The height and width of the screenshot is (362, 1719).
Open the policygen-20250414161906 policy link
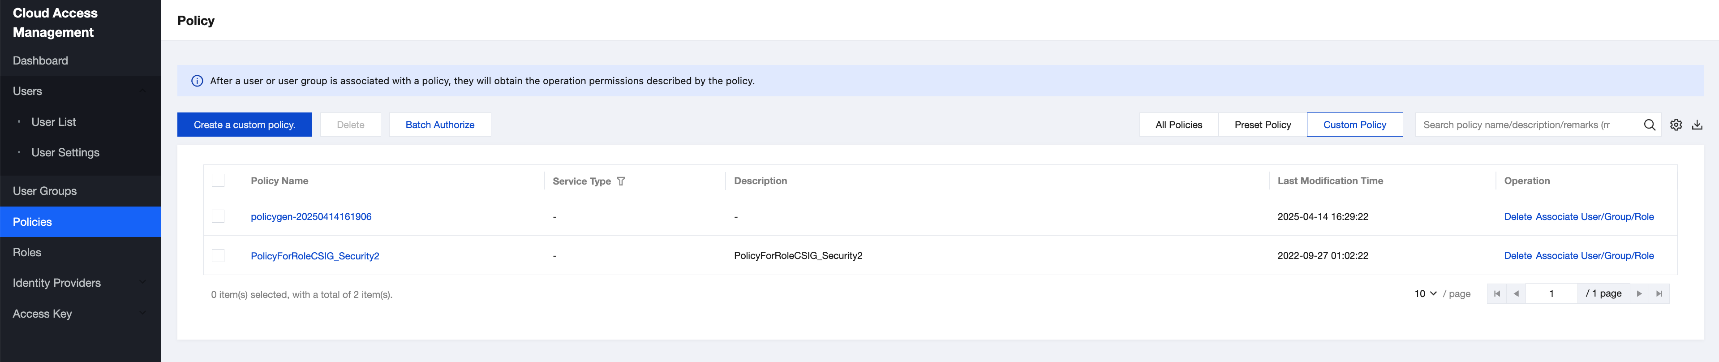tap(311, 216)
